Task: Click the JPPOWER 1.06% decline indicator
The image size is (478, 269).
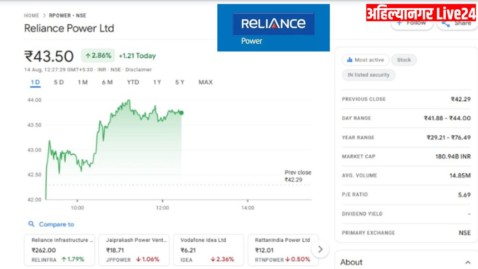Action: click(x=148, y=259)
